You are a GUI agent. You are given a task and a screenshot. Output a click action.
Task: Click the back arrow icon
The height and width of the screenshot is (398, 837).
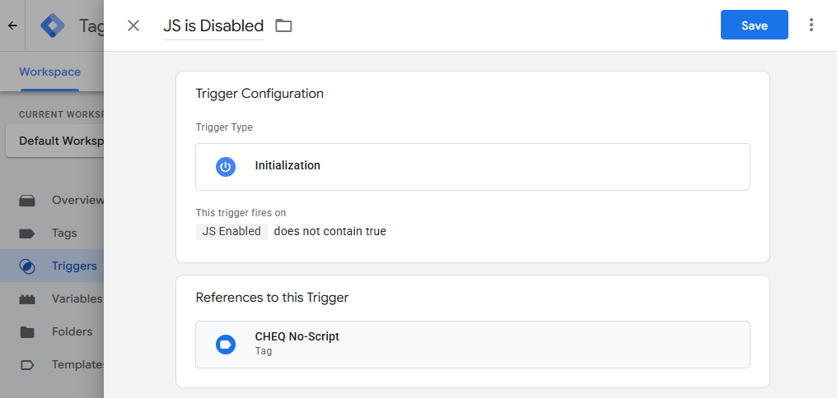12,25
